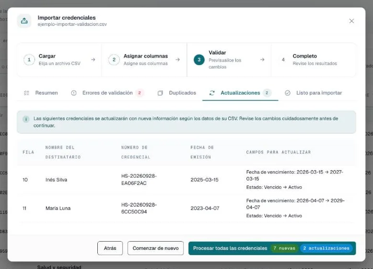This screenshot has width=373, height=269.
Task: Click María Luna's Fecha de vencimiento change
Action: [x=295, y=204]
